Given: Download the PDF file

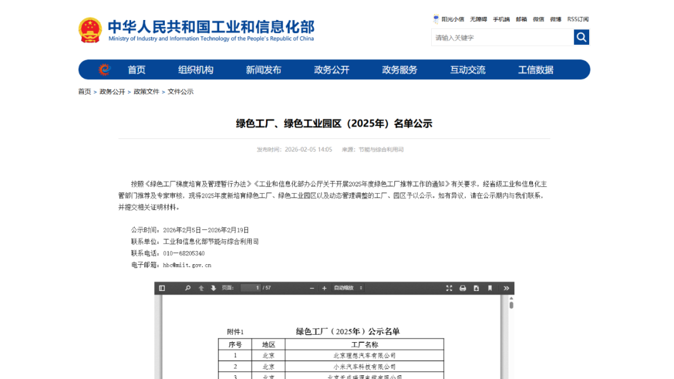Looking at the screenshot, I should tap(476, 288).
